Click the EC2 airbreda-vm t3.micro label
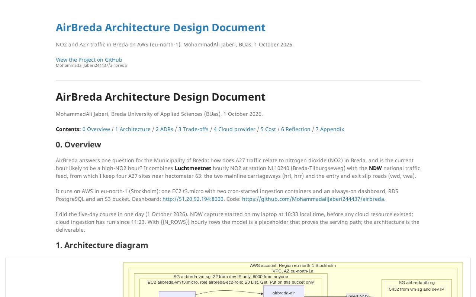This screenshot has height=297, width=476. point(231,282)
